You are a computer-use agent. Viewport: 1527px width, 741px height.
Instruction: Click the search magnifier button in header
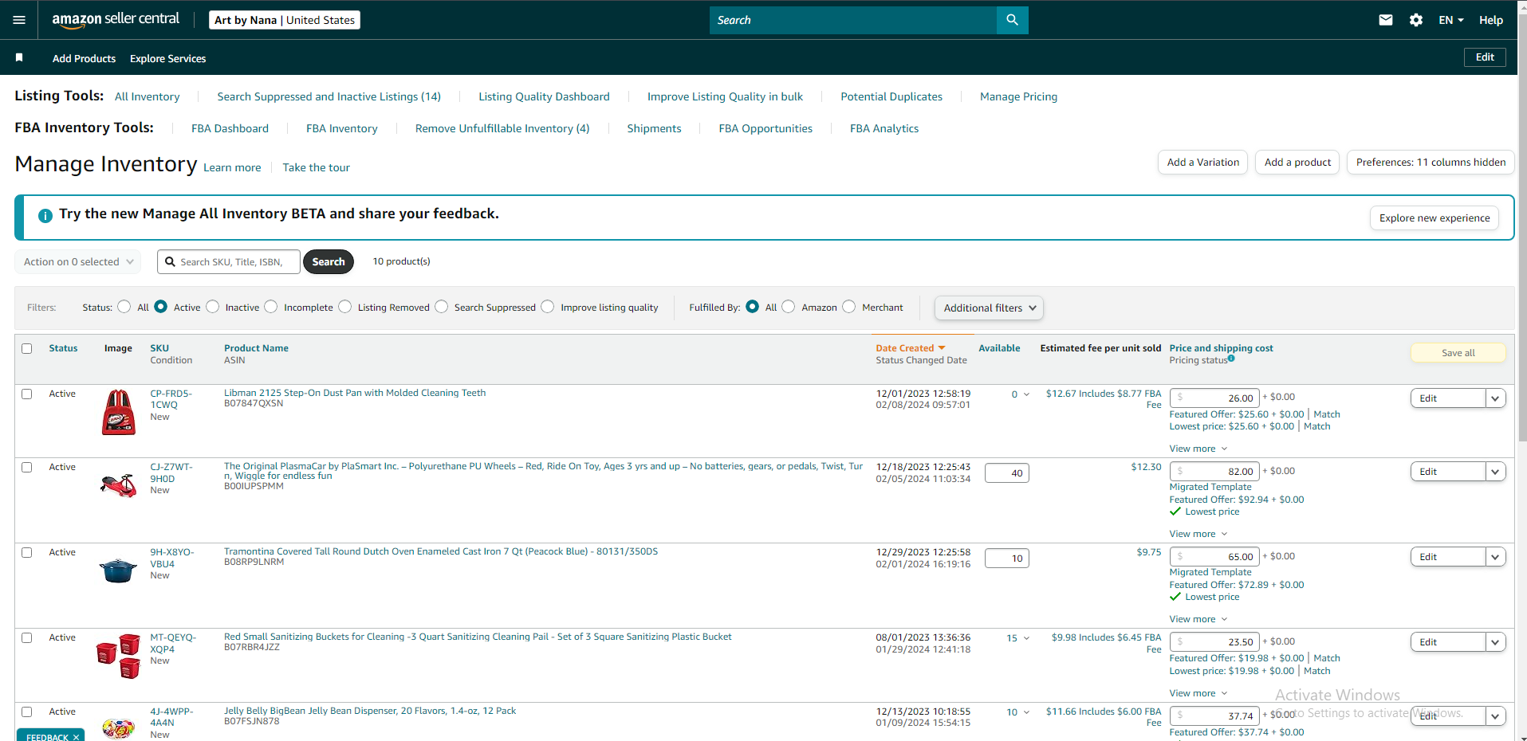(1012, 20)
